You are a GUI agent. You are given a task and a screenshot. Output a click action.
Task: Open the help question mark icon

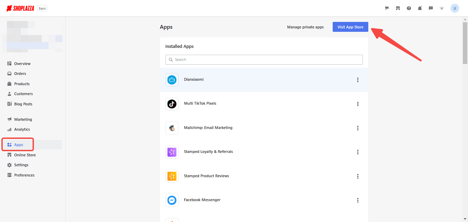click(x=409, y=8)
